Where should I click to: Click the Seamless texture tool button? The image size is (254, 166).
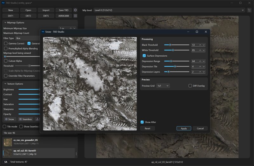25,119
